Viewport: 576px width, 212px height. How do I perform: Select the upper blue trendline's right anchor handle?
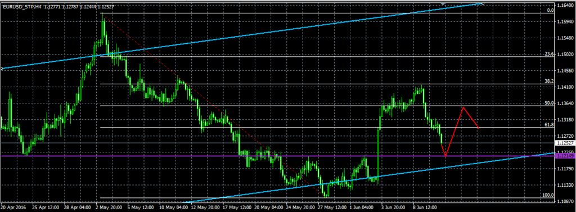[483, 3]
